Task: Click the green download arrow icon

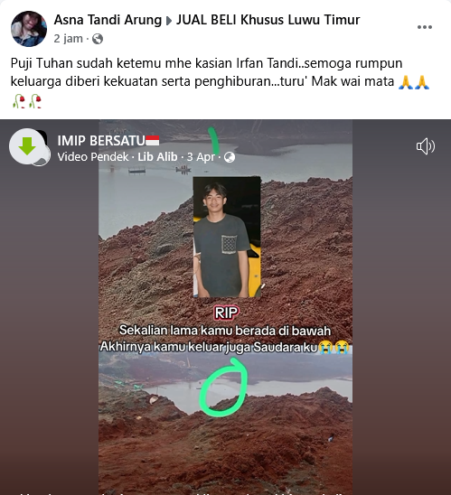Action: pos(27,146)
